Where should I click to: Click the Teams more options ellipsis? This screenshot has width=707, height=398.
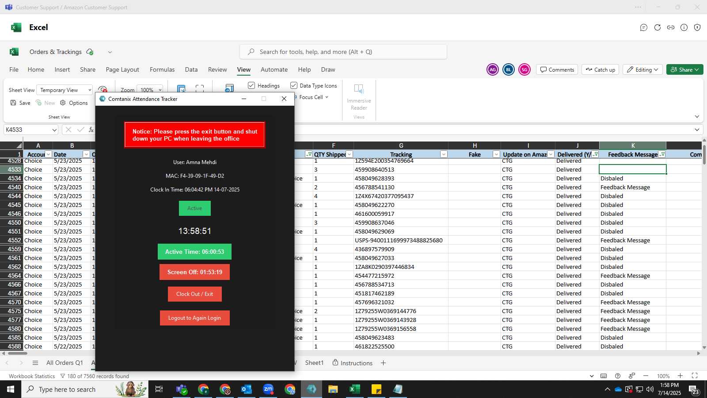pyautogui.click(x=638, y=7)
